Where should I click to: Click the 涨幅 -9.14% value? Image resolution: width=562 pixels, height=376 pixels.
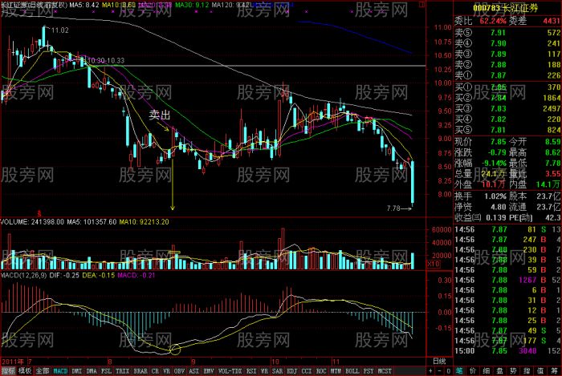[494, 163]
